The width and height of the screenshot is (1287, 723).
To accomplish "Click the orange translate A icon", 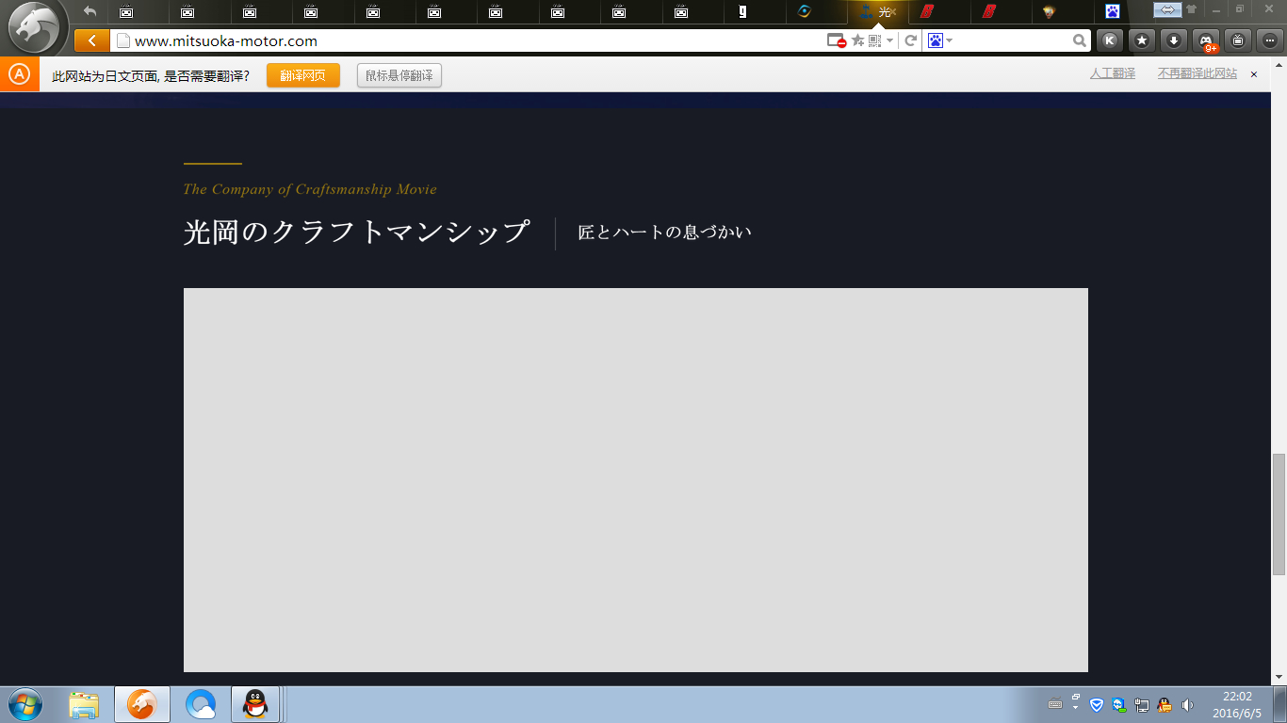I will pyautogui.click(x=19, y=74).
